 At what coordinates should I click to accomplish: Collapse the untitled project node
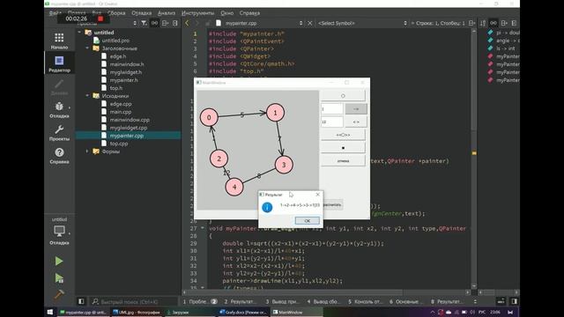[79, 33]
